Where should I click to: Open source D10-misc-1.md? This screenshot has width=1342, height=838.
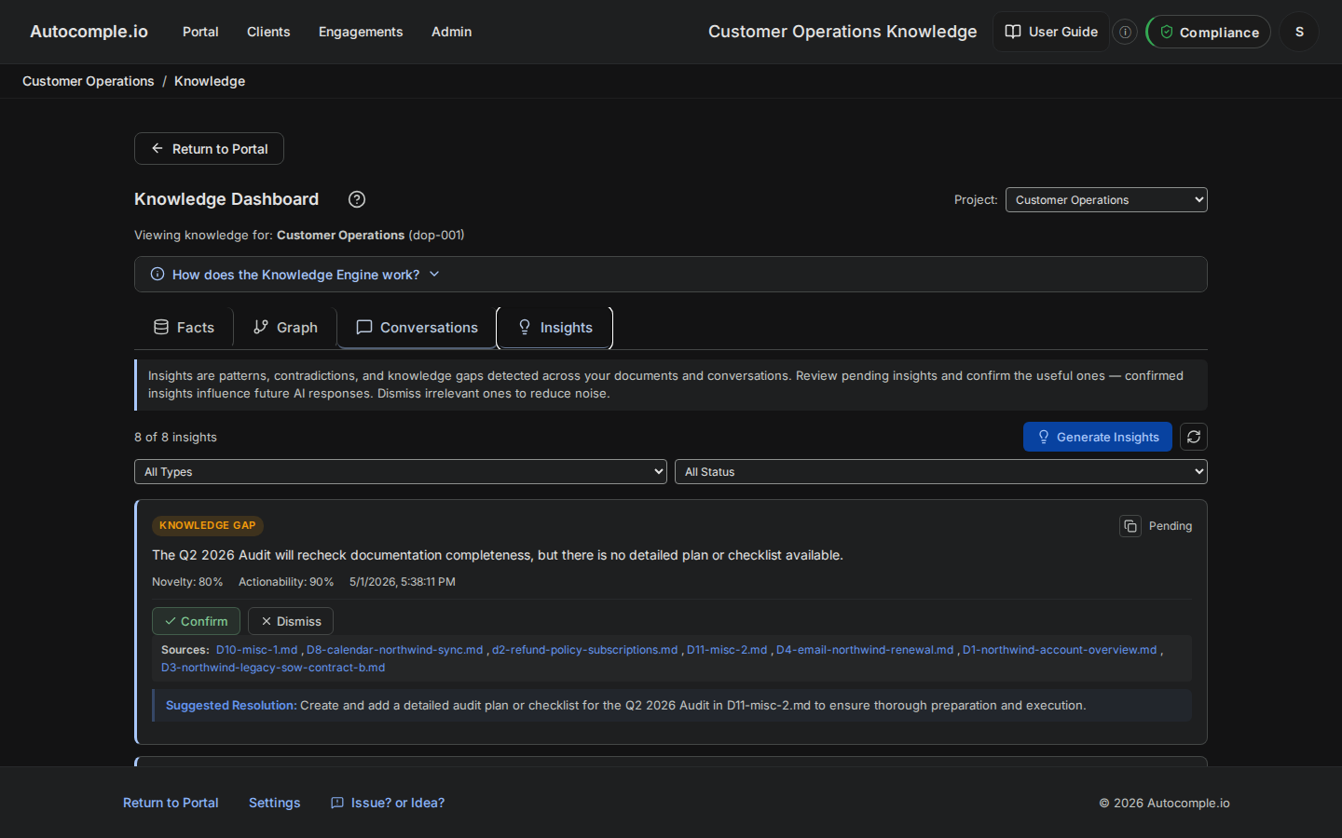tap(256, 650)
